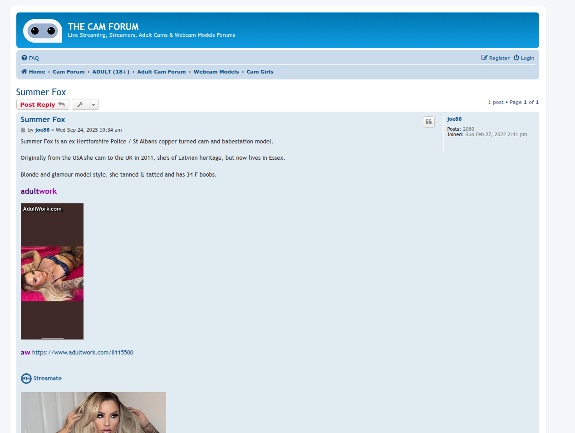View the joe86 profile in the sidebar
This screenshot has width=575, height=433.
454,119
